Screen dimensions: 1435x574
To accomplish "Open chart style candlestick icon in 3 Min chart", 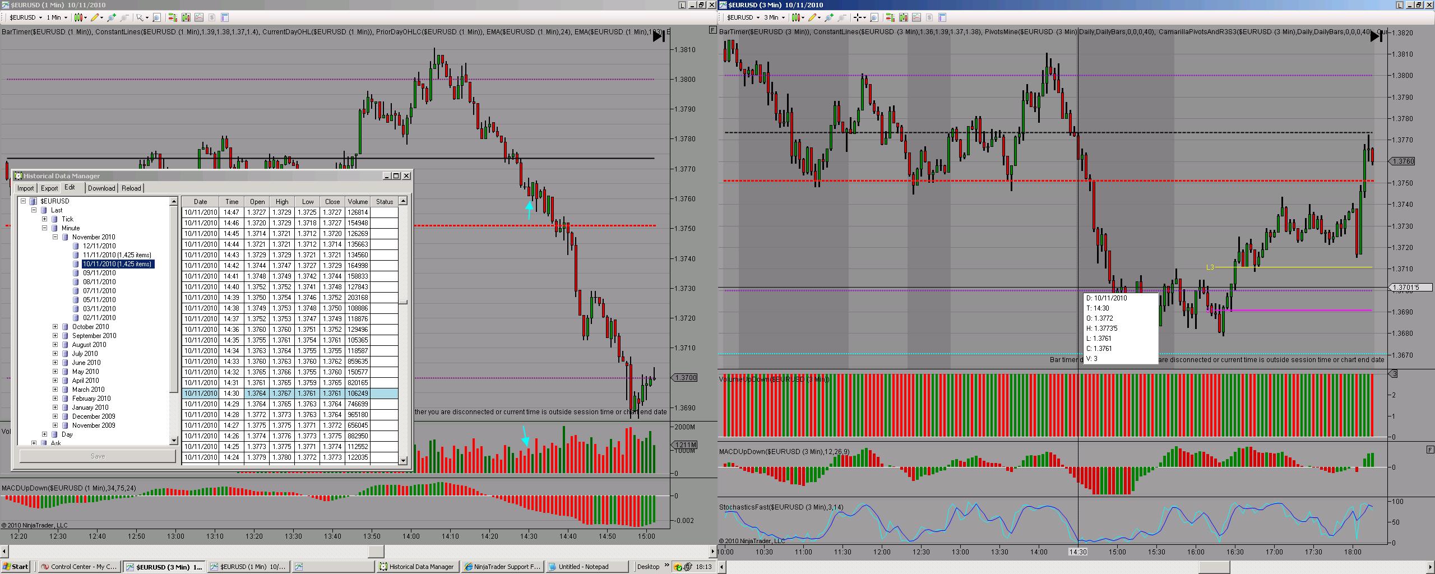I will coord(797,18).
